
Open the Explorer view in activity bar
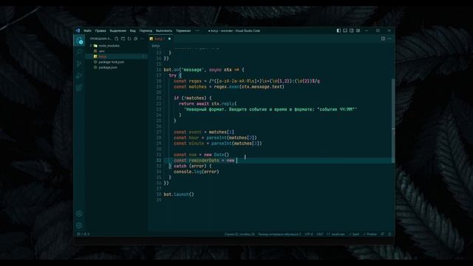[x=80, y=41]
